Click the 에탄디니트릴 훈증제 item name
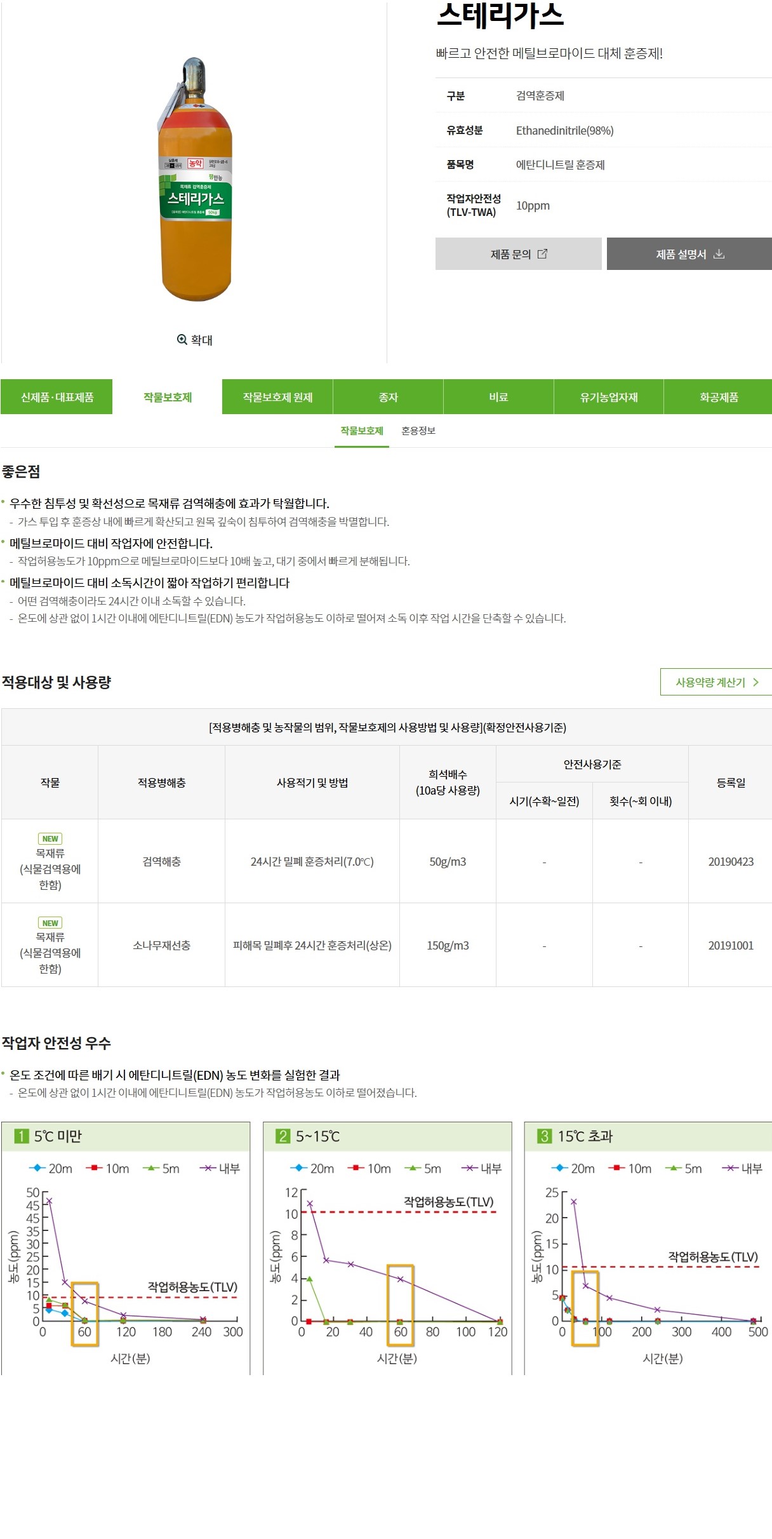Screen dimensions: 772x1539 [x=560, y=165]
